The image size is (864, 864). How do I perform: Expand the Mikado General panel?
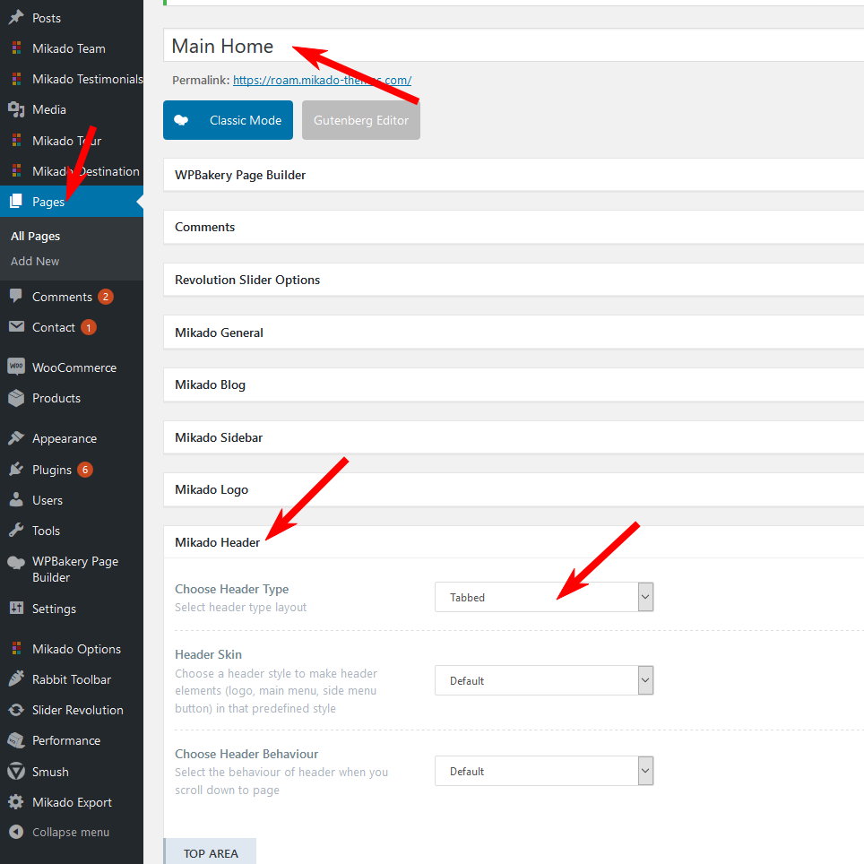514,333
